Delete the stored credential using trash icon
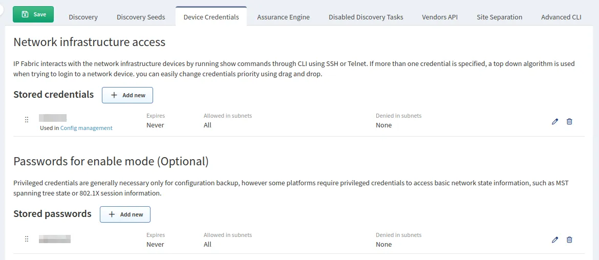This screenshot has width=599, height=260. tap(569, 122)
